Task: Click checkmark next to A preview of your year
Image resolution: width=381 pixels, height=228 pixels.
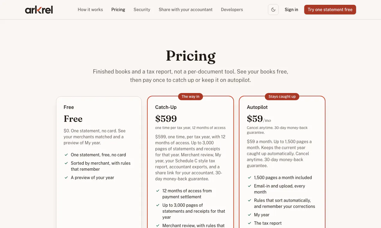Action: (66, 178)
